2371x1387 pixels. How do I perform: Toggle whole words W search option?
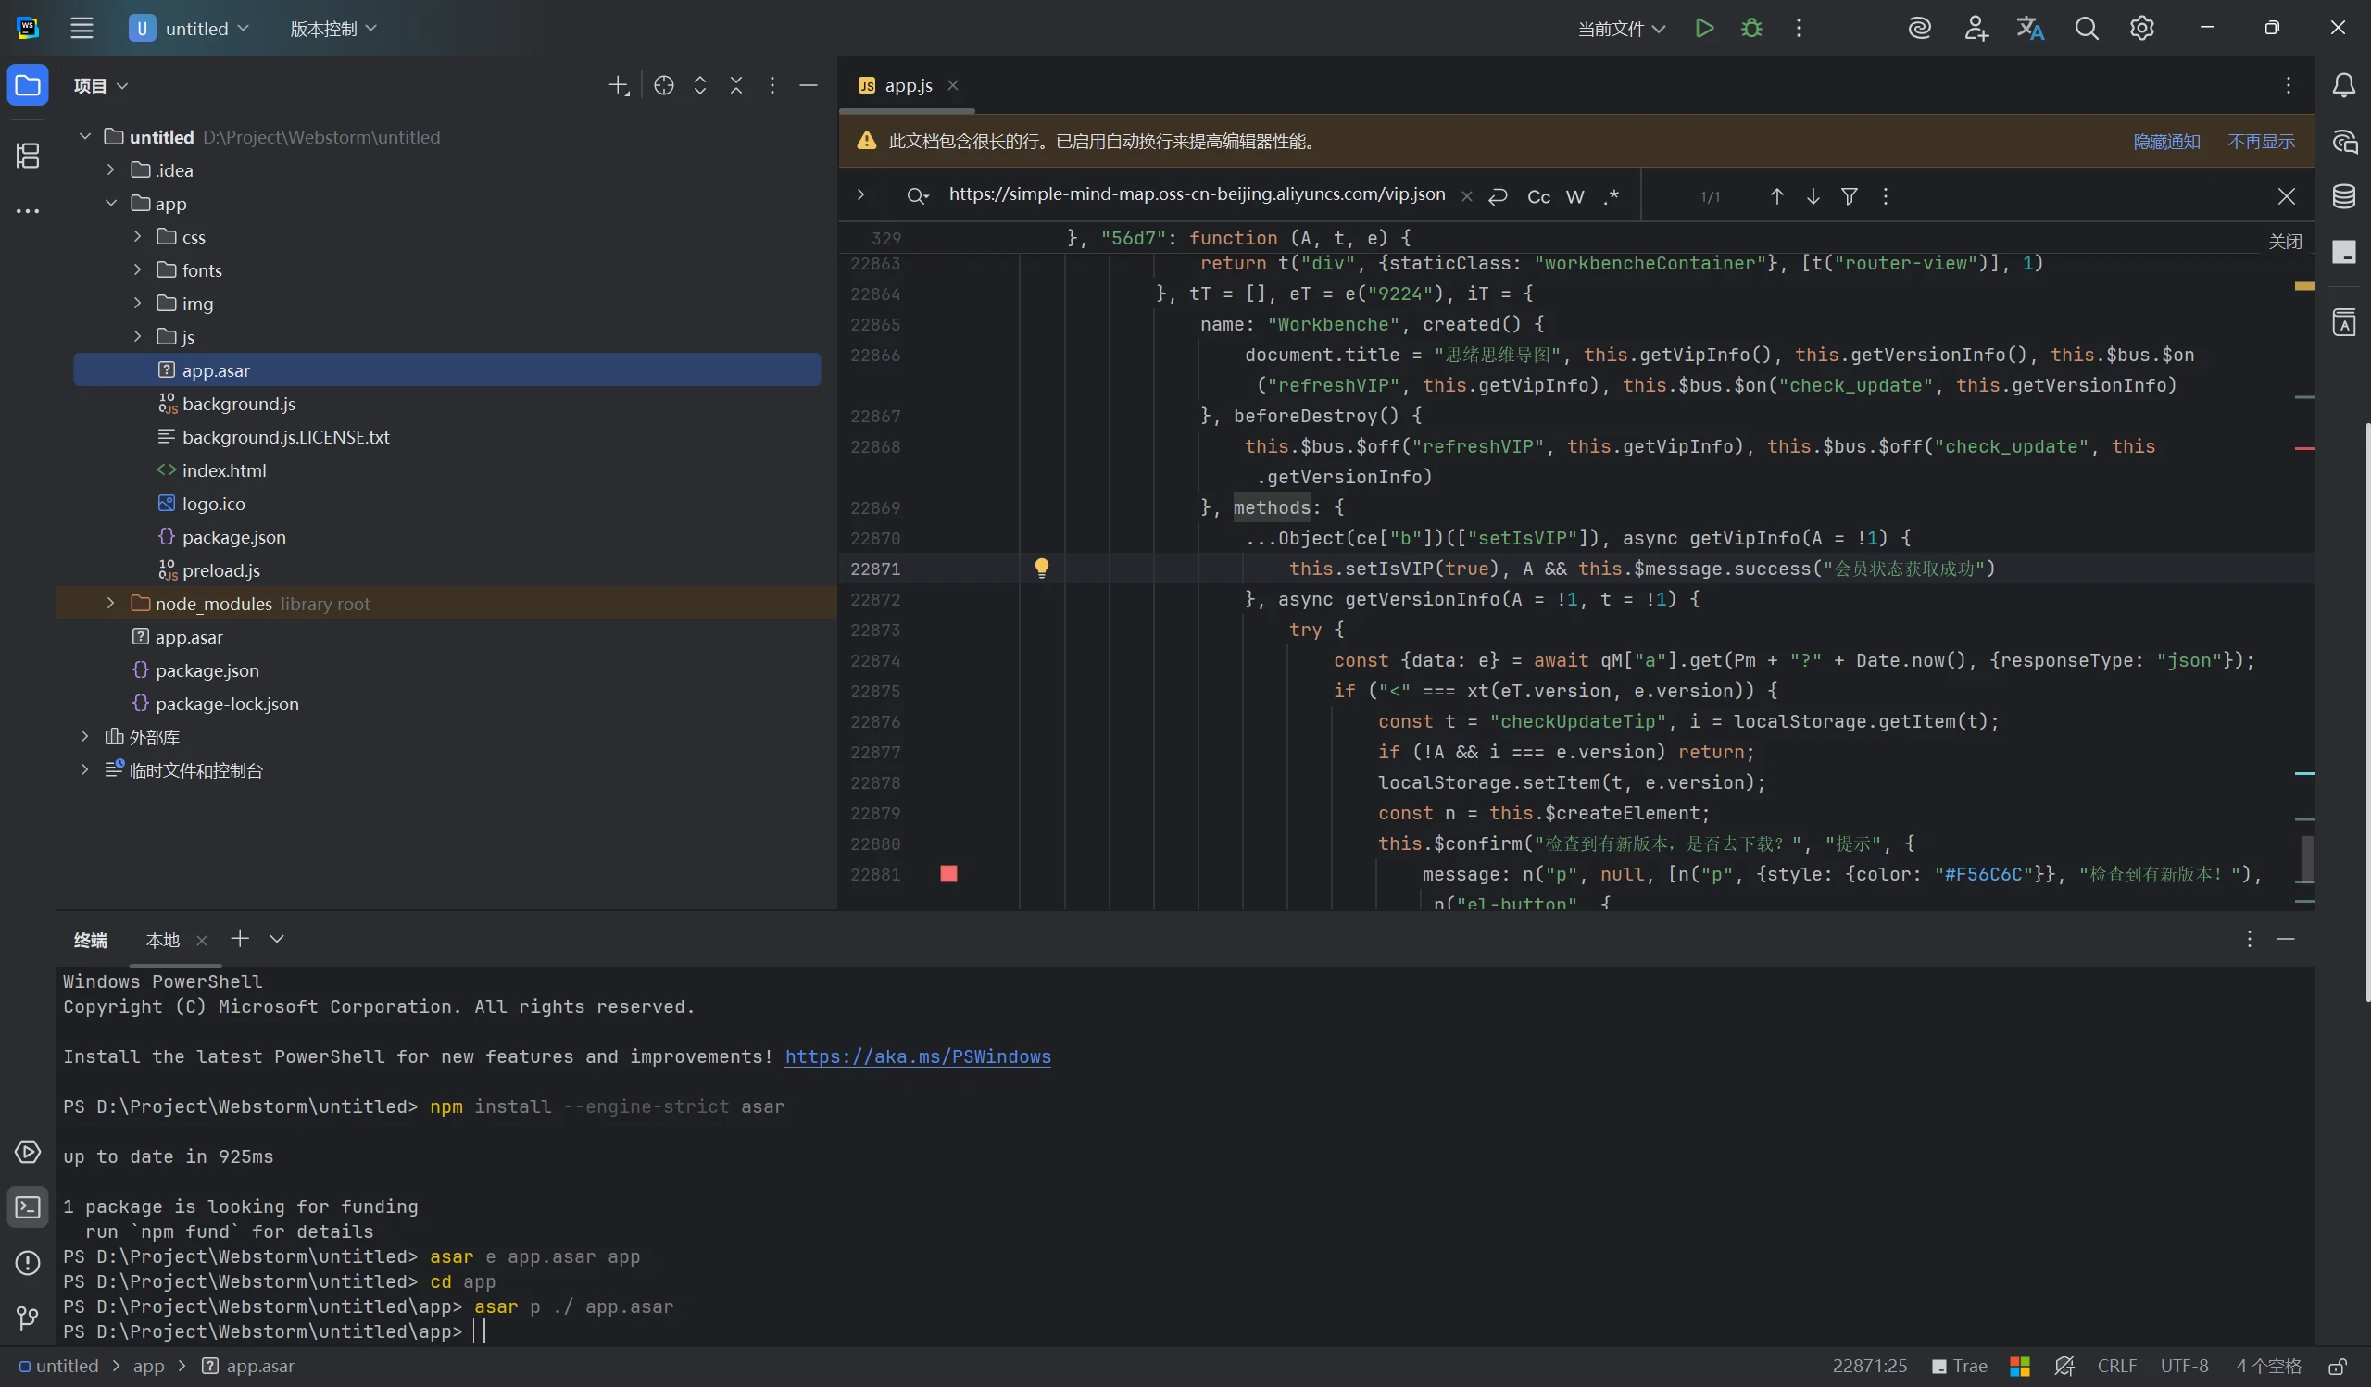(1575, 196)
